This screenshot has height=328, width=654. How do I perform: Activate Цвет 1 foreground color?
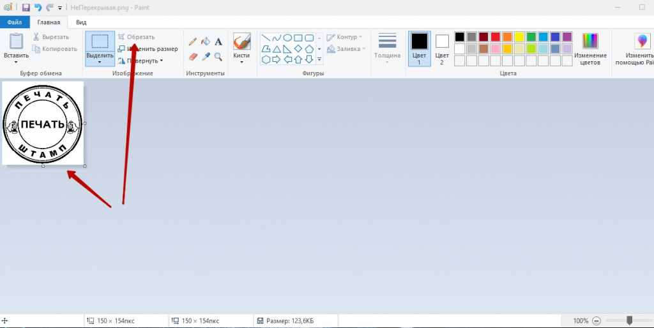[x=419, y=48]
